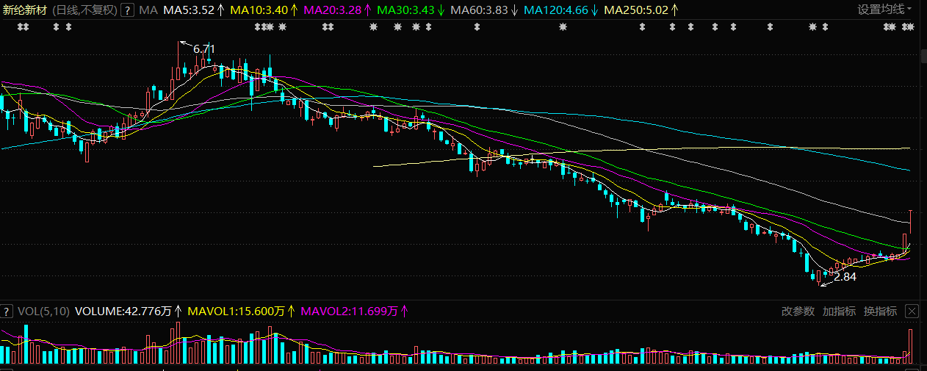Select the MA60:3.83 value

[478, 10]
